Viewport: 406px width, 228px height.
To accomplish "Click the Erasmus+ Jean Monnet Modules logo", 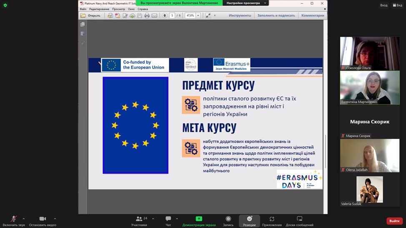I will (x=232, y=64).
